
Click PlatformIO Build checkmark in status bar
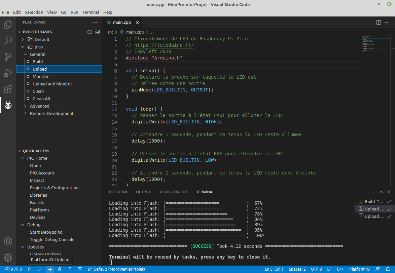click(x=40, y=269)
